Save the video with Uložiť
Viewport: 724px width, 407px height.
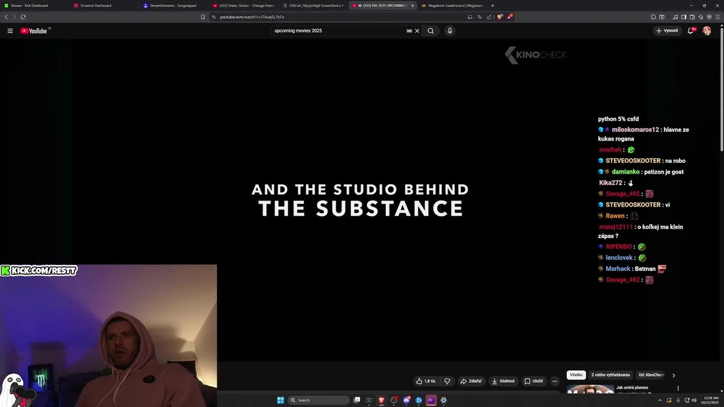tap(534, 381)
